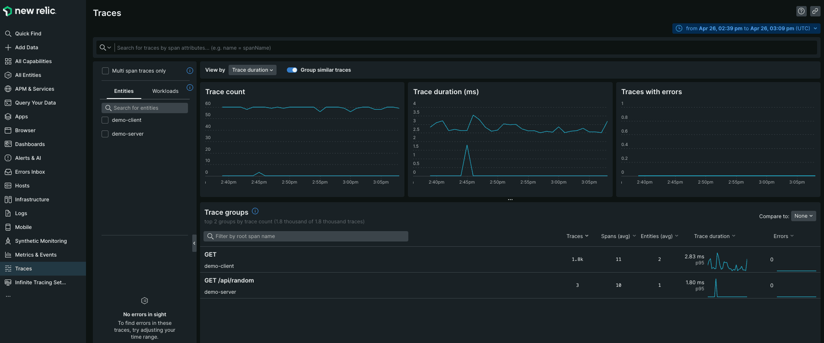Switch to the Workloads tab
The image size is (824, 343).
pyautogui.click(x=165, y=91)
